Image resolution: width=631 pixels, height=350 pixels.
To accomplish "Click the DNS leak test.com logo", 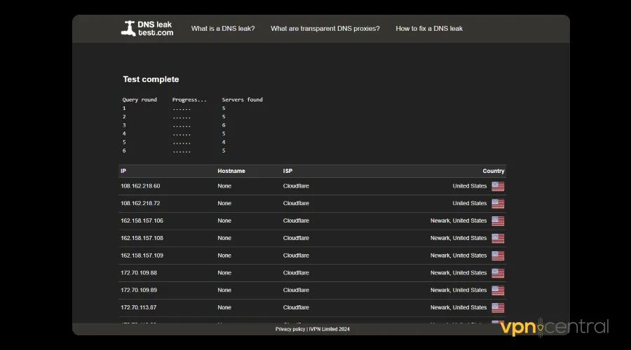I will [147, 29].
